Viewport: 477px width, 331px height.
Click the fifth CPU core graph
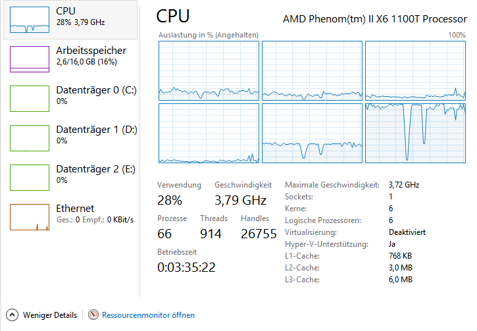tap(312, 133)
